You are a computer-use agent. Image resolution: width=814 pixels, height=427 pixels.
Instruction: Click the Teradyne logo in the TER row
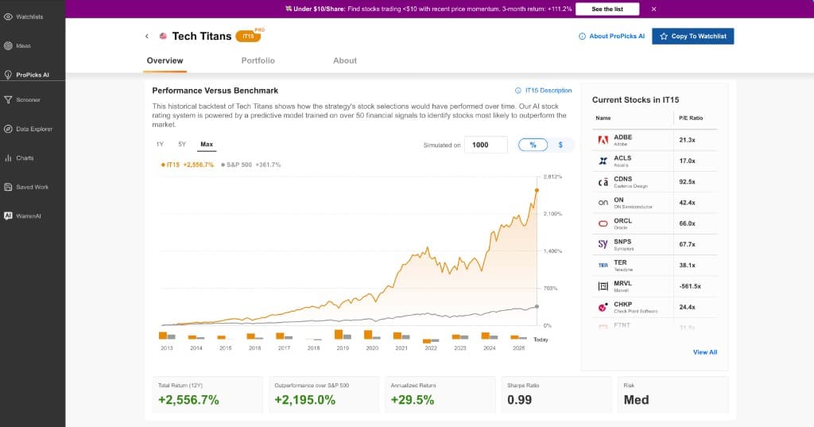click(x=603, y=265)
